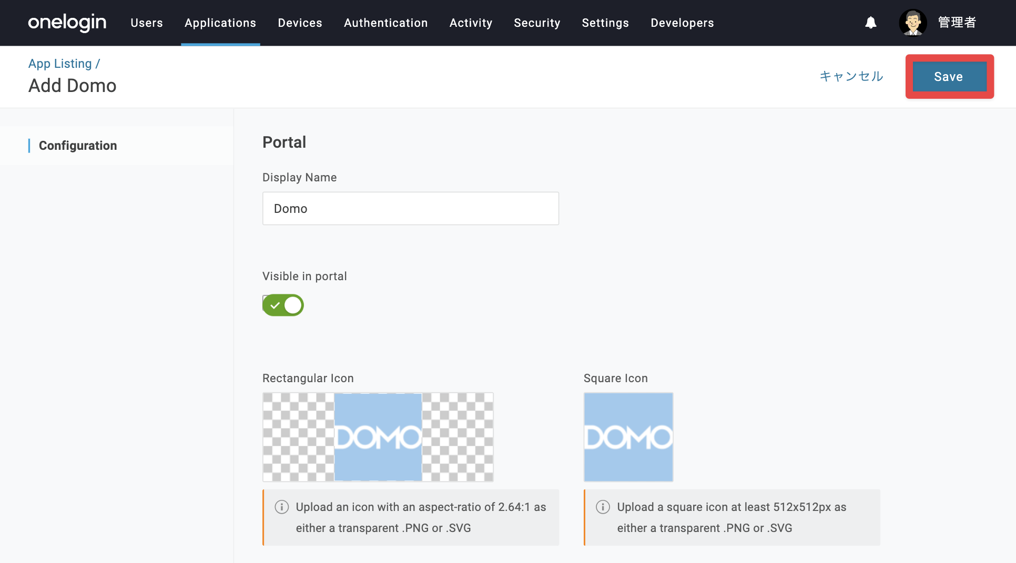
Task: Open the Developers menu
Action: 682,23
